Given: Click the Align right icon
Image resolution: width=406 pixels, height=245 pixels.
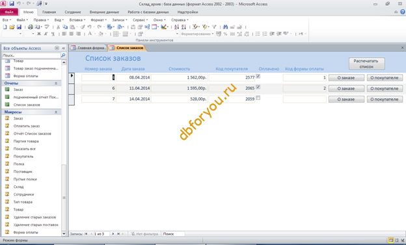Looking at the screenshot, I should 78,34.
